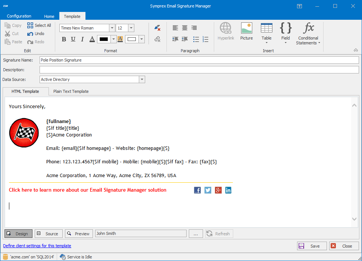
Task: Open Define client settings for this template
Action: point(37,246)
